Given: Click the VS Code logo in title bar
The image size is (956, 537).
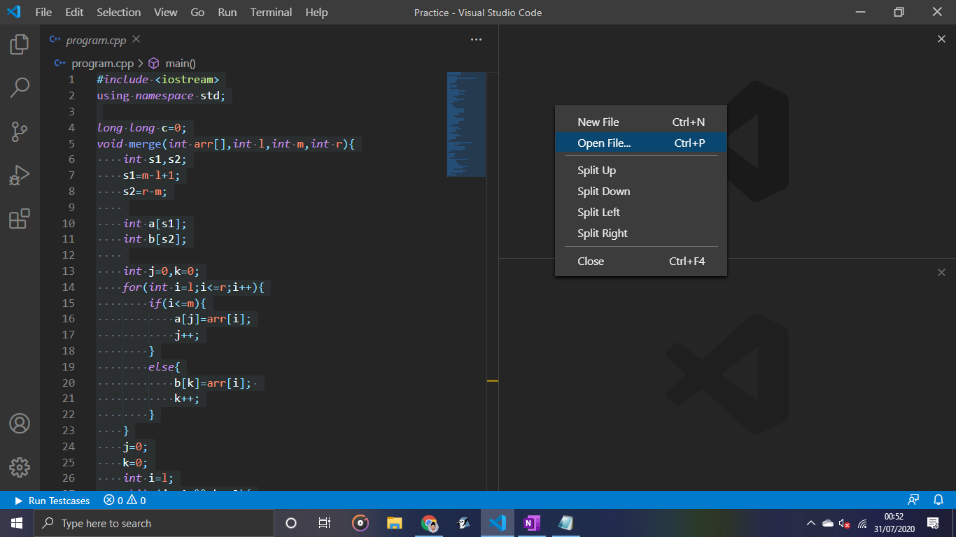Looking at the screenshot, I should [x=14, y=12].
